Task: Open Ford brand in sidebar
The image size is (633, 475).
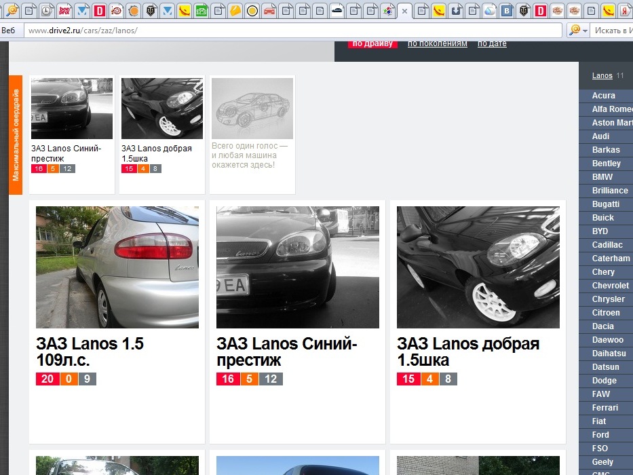Action: [x=606, y=435]
